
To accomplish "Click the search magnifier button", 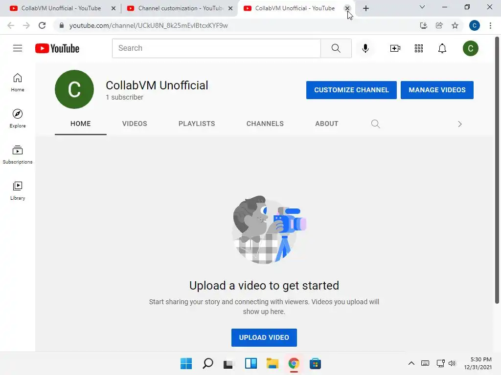I will (x=336, y=48).
